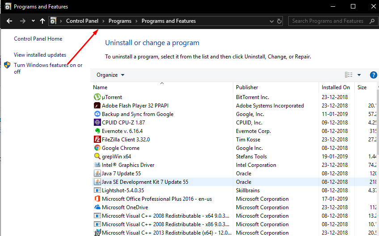Select Visual C++ 2008 x86 icon
This screenshot has height=236, width=379.
pyautogui.click(x=97, y=224)
